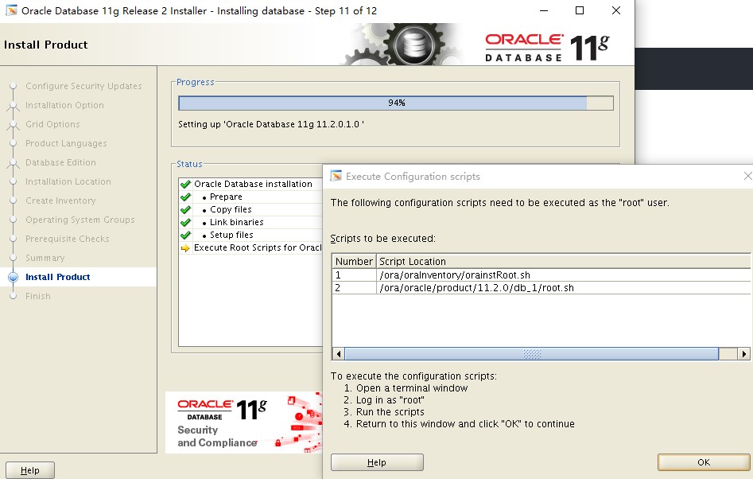Click the script number 2 cell
This screenshot has height=479, width=753.
tap(354, 288)
